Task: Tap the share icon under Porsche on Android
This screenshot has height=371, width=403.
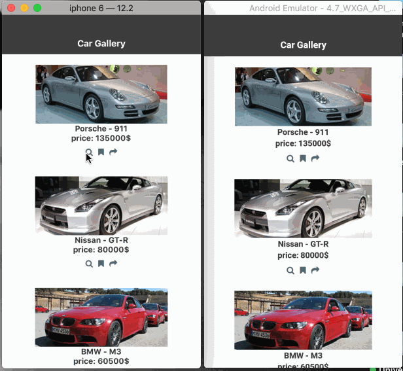Action: pyautogui.click(x=315, y=158)
